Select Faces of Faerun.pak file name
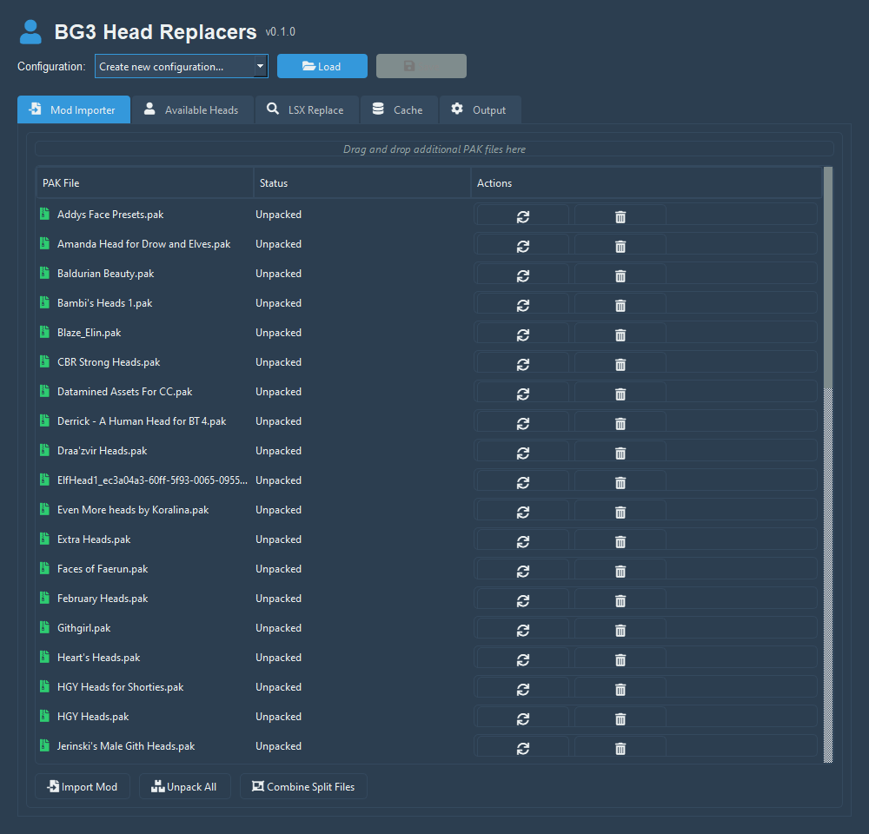 pos(103,568)
